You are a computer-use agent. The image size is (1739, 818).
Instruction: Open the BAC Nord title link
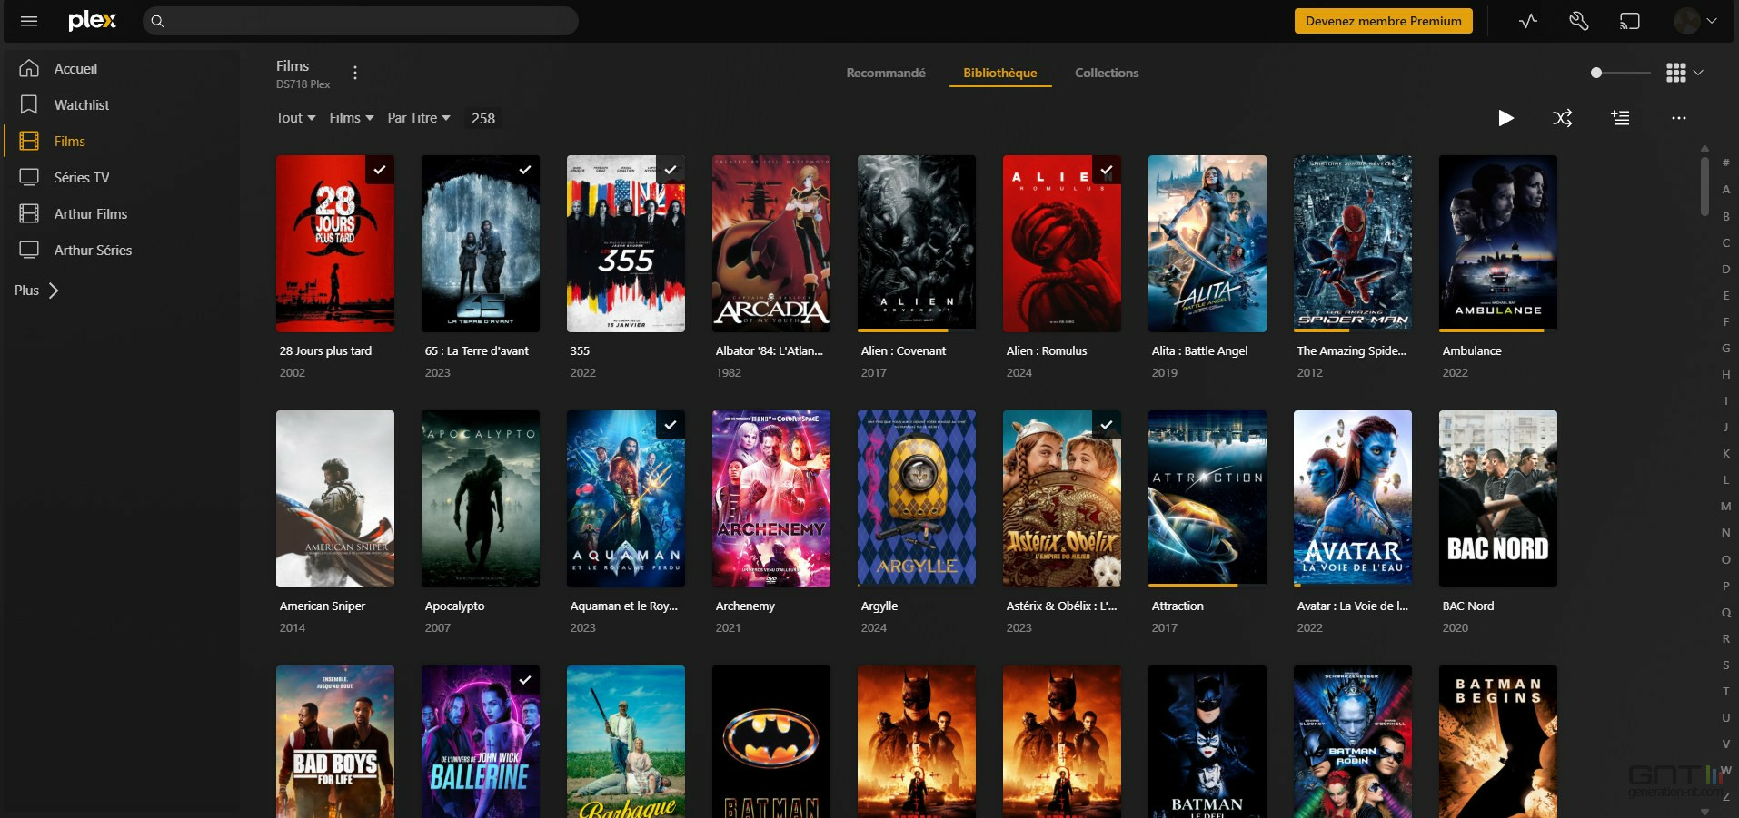click(x=1468, y=606)
